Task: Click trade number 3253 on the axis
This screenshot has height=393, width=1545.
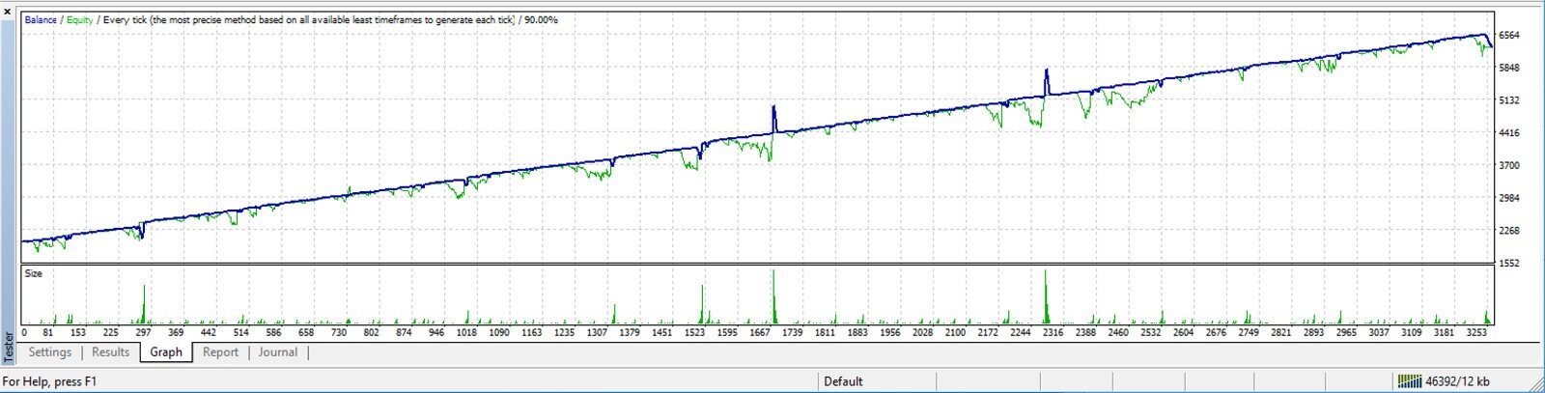Action: (1475, 332)
